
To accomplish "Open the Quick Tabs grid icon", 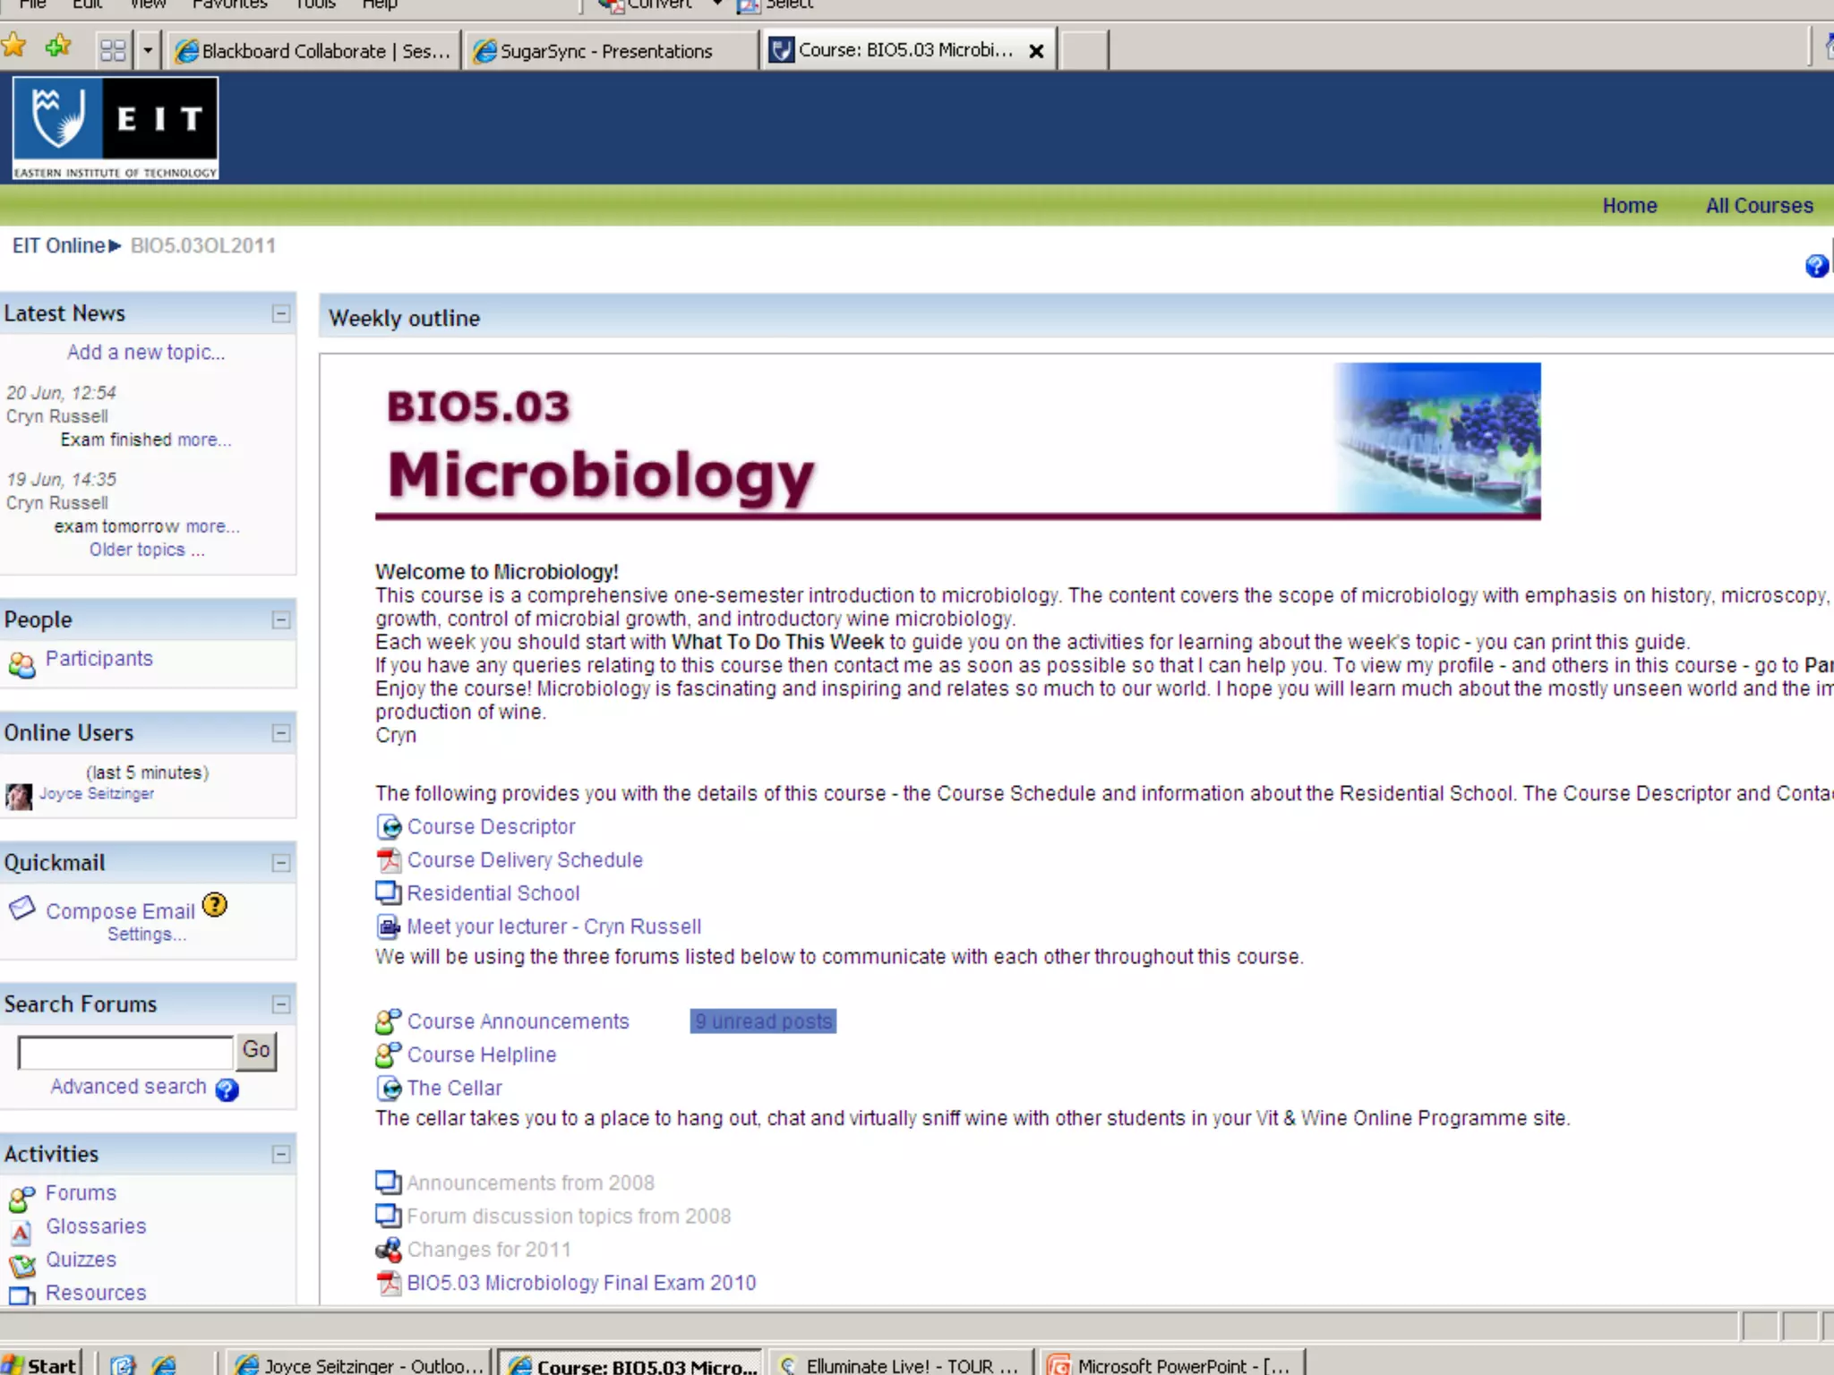I will tap(113, 50).
